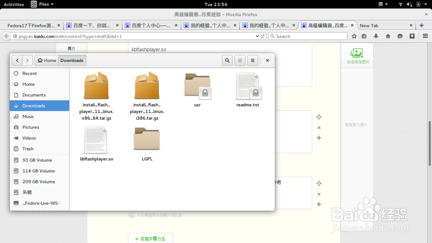The width and height of the screenshot is (432, 243).
Task: Open Firefox downloads arrow icon
Action: (x=376, y=36)
